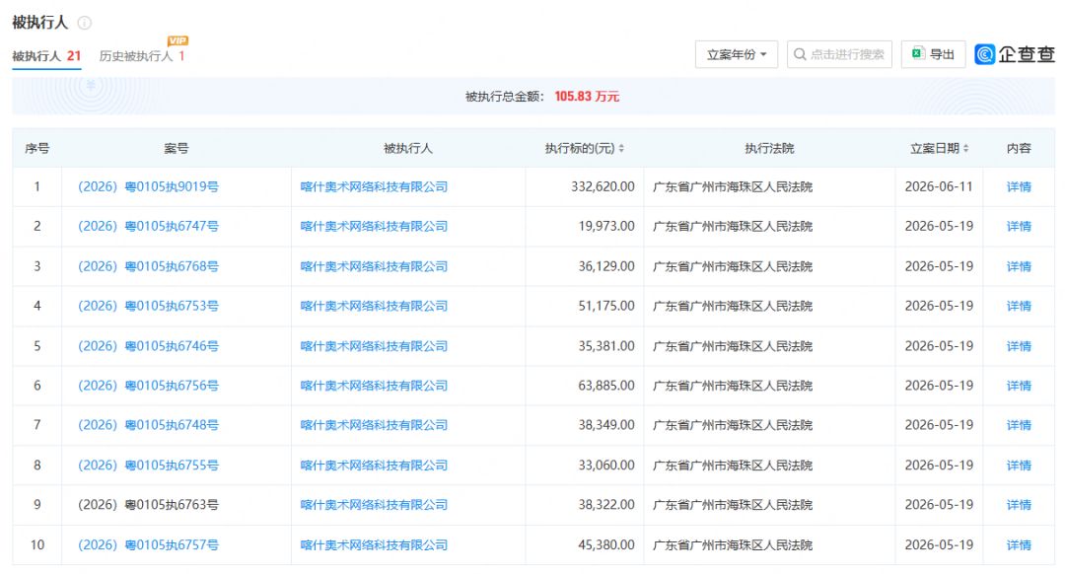The height and width of the screenshot is (574, 1065).
Task: Select the amount 38,349.00
Action: click(x=606, y=425)
